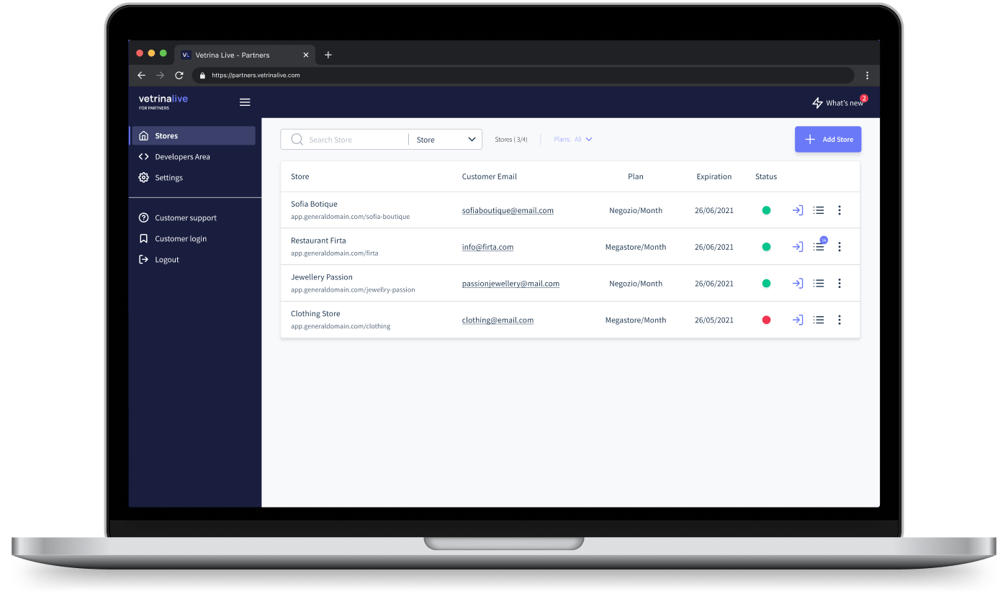Image resolution: width=1008 pixels, height=594 pixels.
Task: Click Negozio/Month plan for Sofia Botique
Action: pos(636,210)
